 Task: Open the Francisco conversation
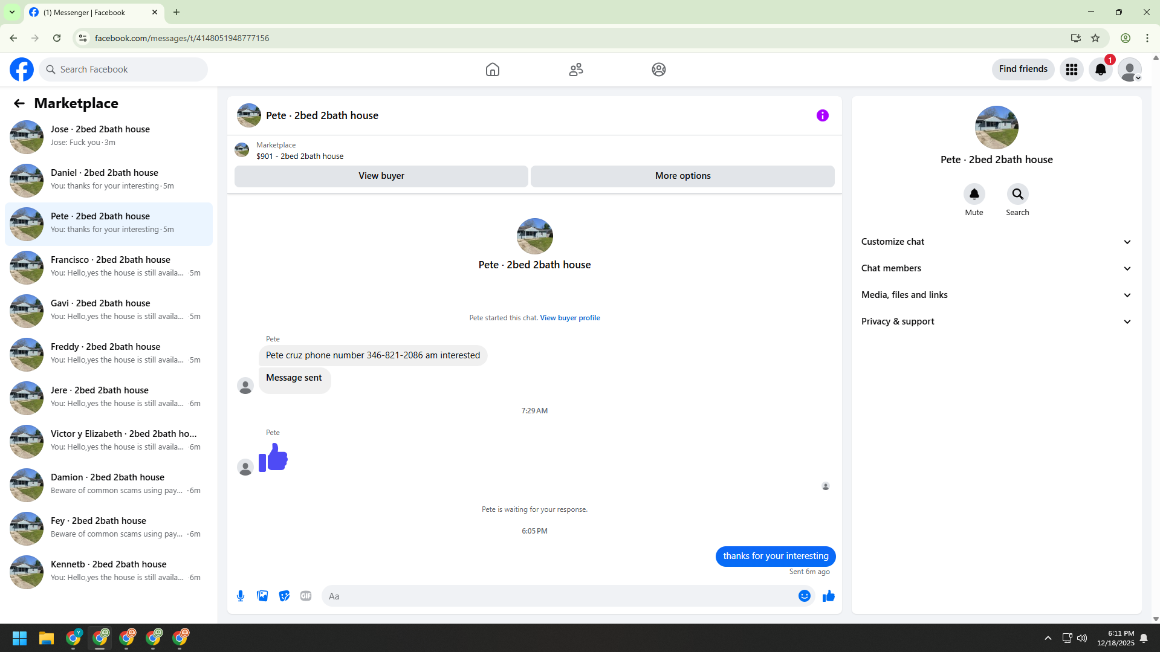[x=109, y=267]
